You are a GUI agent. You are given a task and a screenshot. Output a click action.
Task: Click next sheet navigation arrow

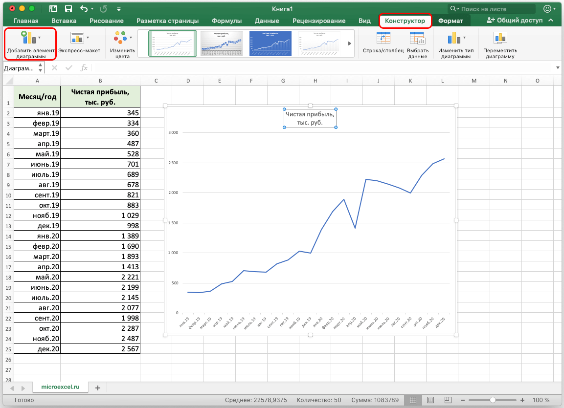(x=23, y=388)
